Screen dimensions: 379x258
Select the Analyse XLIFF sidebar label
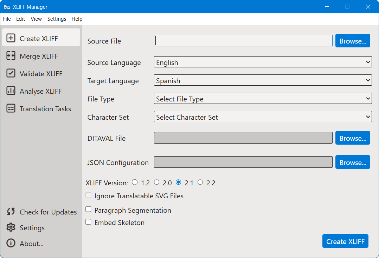click(41, 91)
